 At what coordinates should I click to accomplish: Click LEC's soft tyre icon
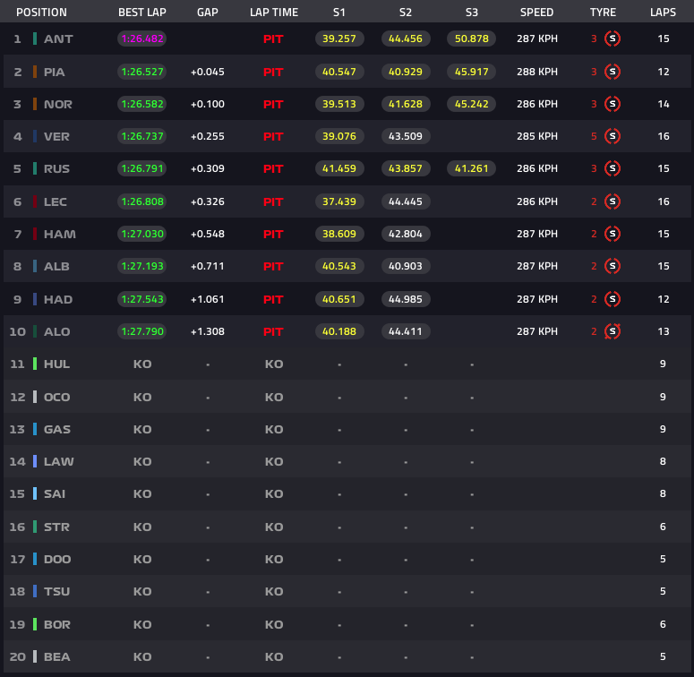point(613,201)
